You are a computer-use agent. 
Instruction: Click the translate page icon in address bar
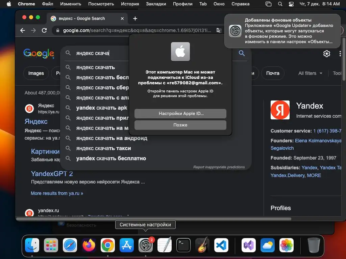point(219,30)
